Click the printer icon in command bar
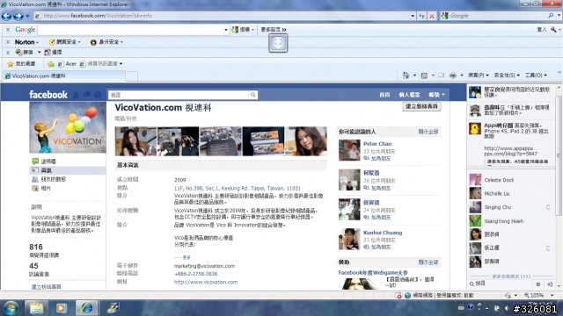 tap(453, 75)
